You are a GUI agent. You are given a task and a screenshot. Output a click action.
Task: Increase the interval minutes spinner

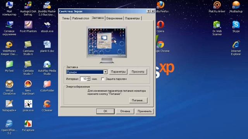(89, 78)
